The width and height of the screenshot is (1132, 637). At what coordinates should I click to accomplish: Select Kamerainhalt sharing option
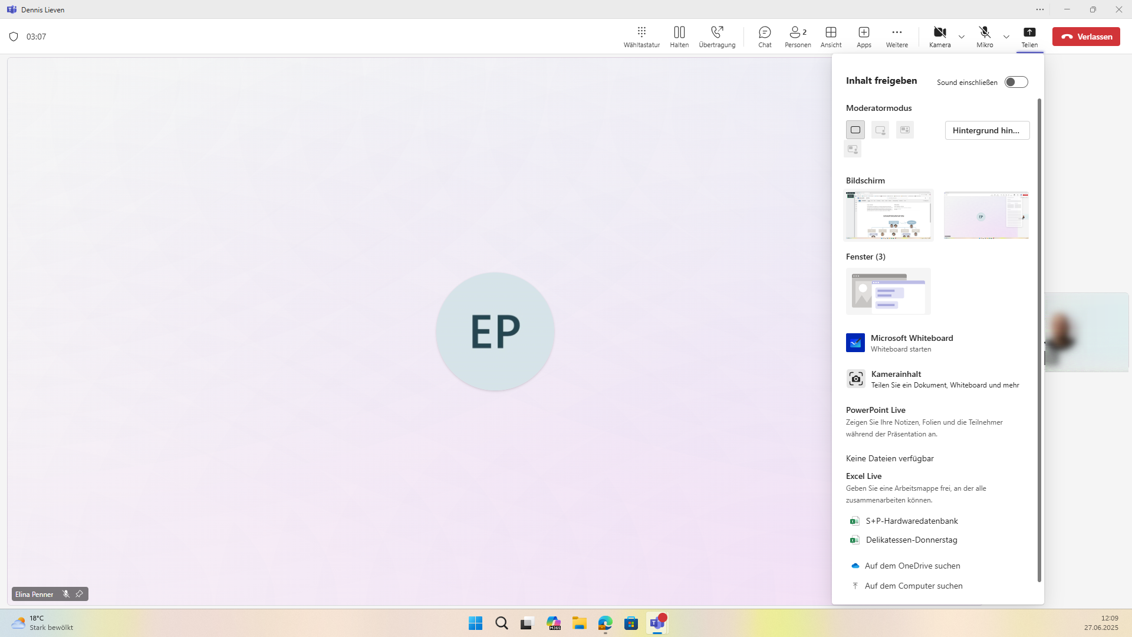(896, 379)
